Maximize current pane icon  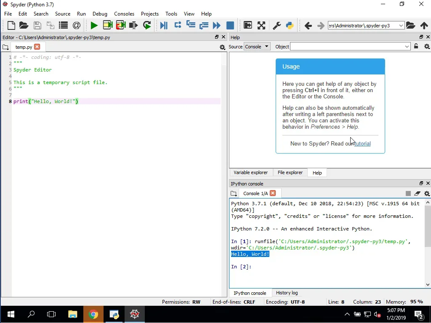click(x=247, y=26)
